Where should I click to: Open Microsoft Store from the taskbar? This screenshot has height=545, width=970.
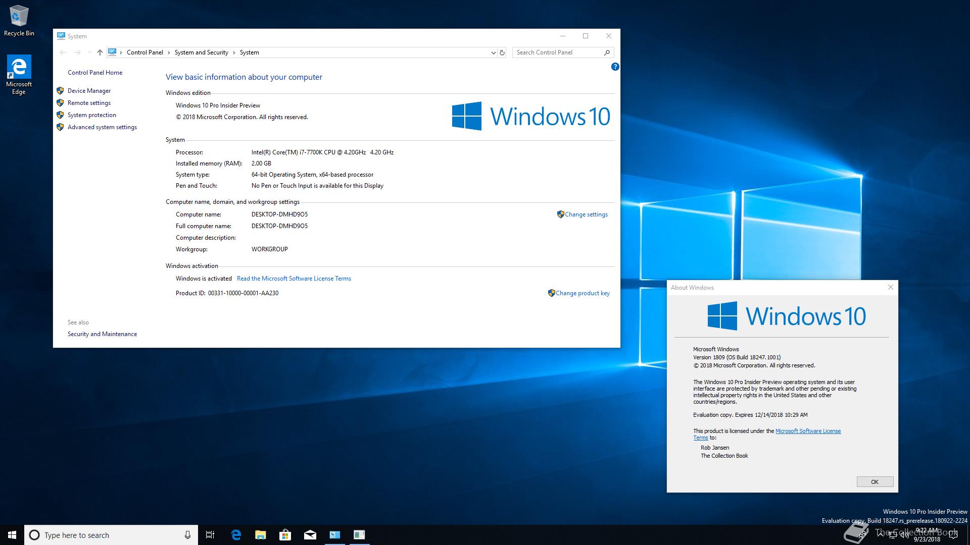point(285,535)
